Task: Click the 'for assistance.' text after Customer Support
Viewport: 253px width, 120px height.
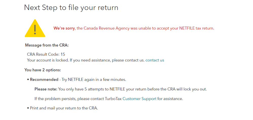Action: 170,99
